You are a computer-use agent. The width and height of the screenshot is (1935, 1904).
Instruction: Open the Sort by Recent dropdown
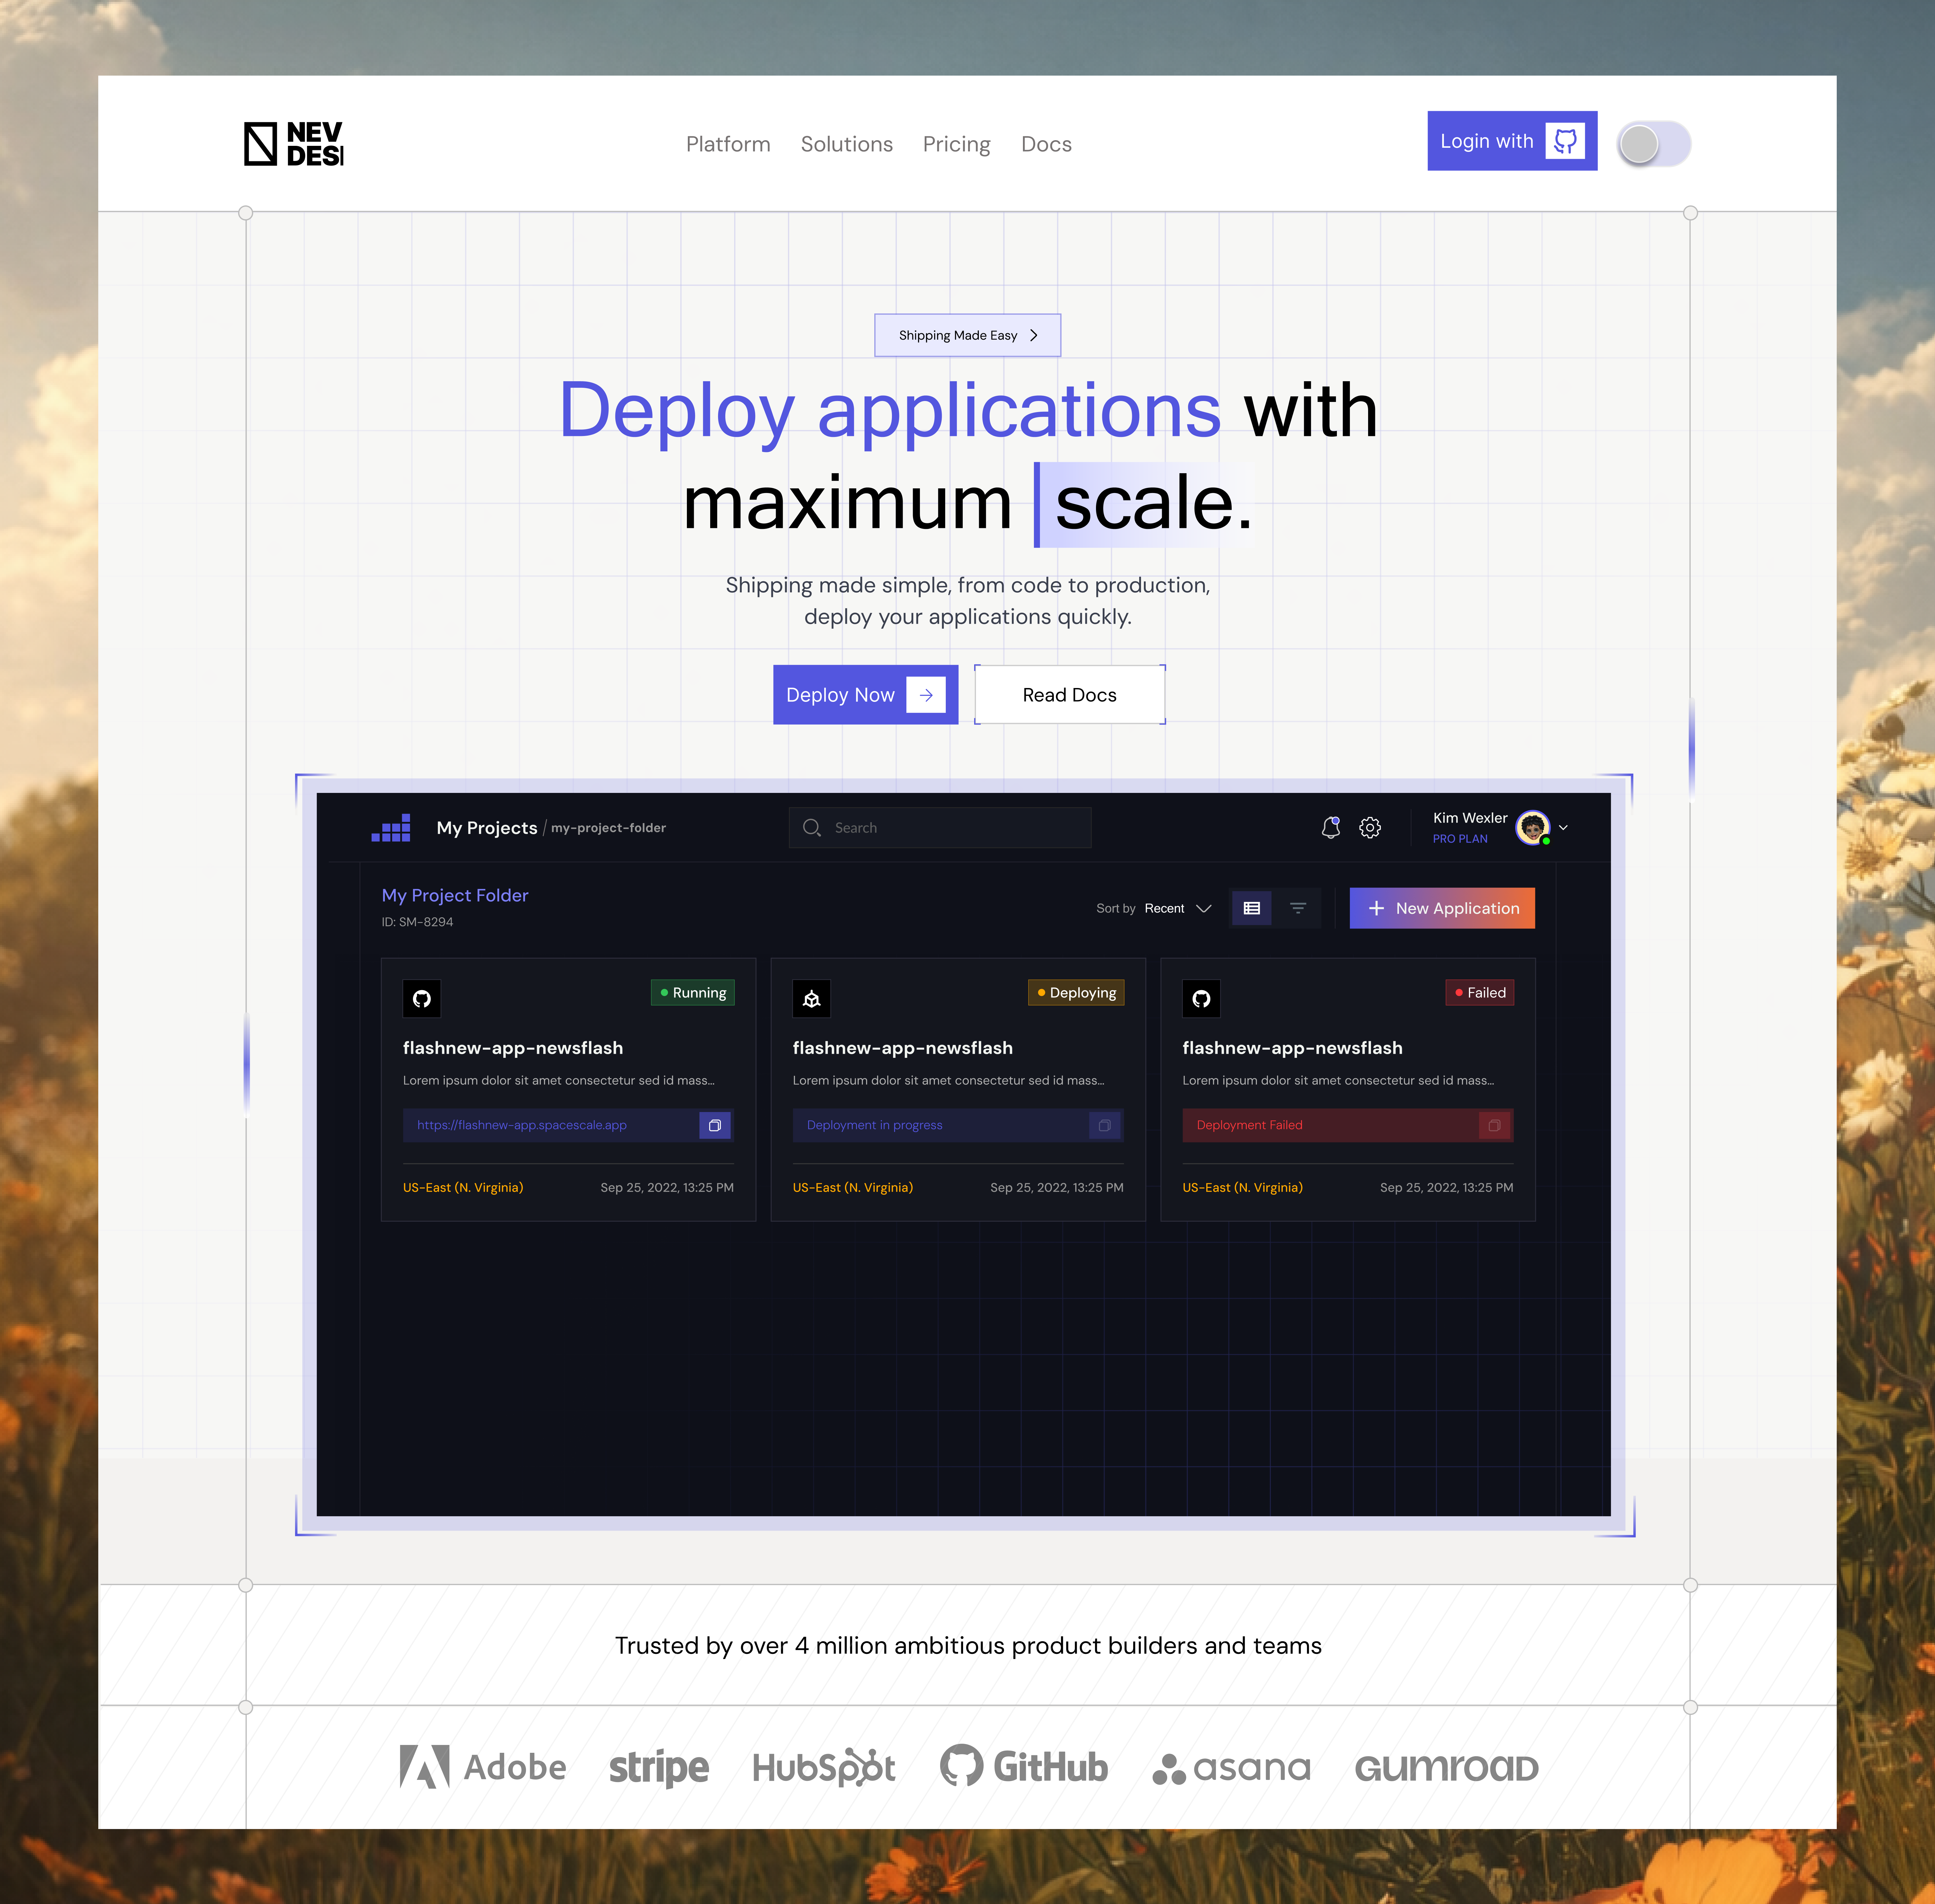(x=1177, y=908)
